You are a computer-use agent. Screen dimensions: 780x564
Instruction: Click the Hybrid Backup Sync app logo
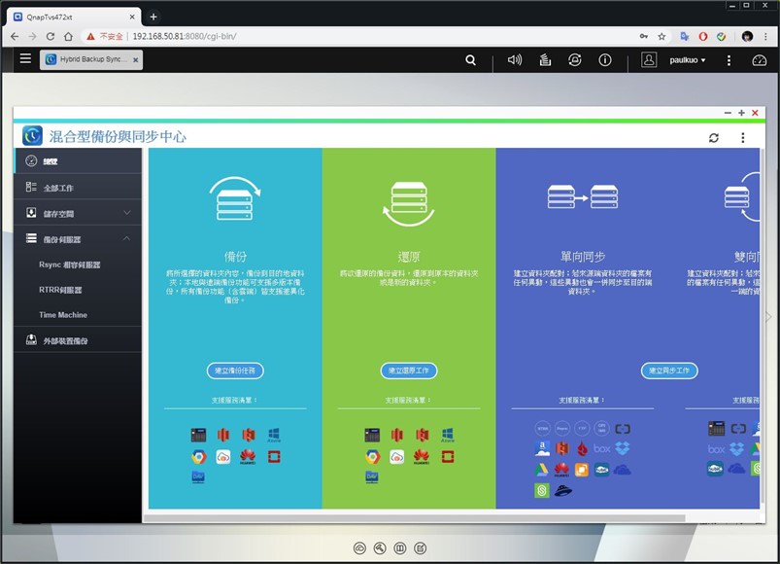coord(32,136)
